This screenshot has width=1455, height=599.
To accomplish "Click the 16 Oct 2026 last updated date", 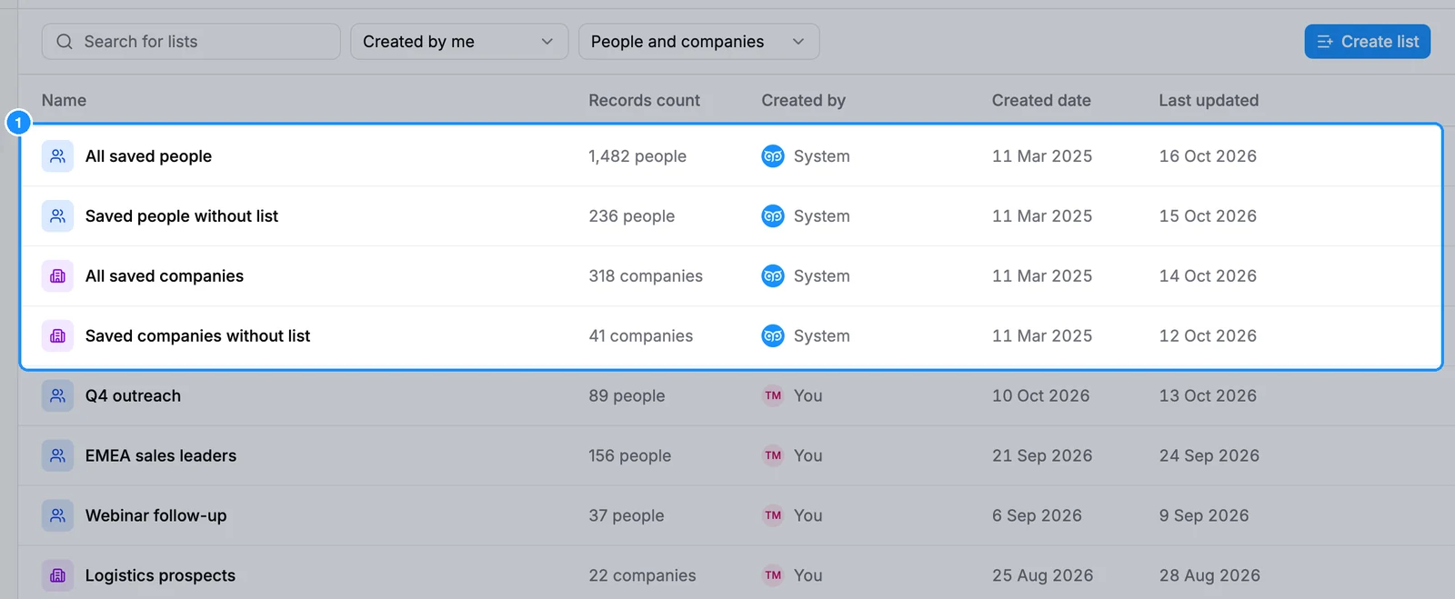I will pos(1208,156).
